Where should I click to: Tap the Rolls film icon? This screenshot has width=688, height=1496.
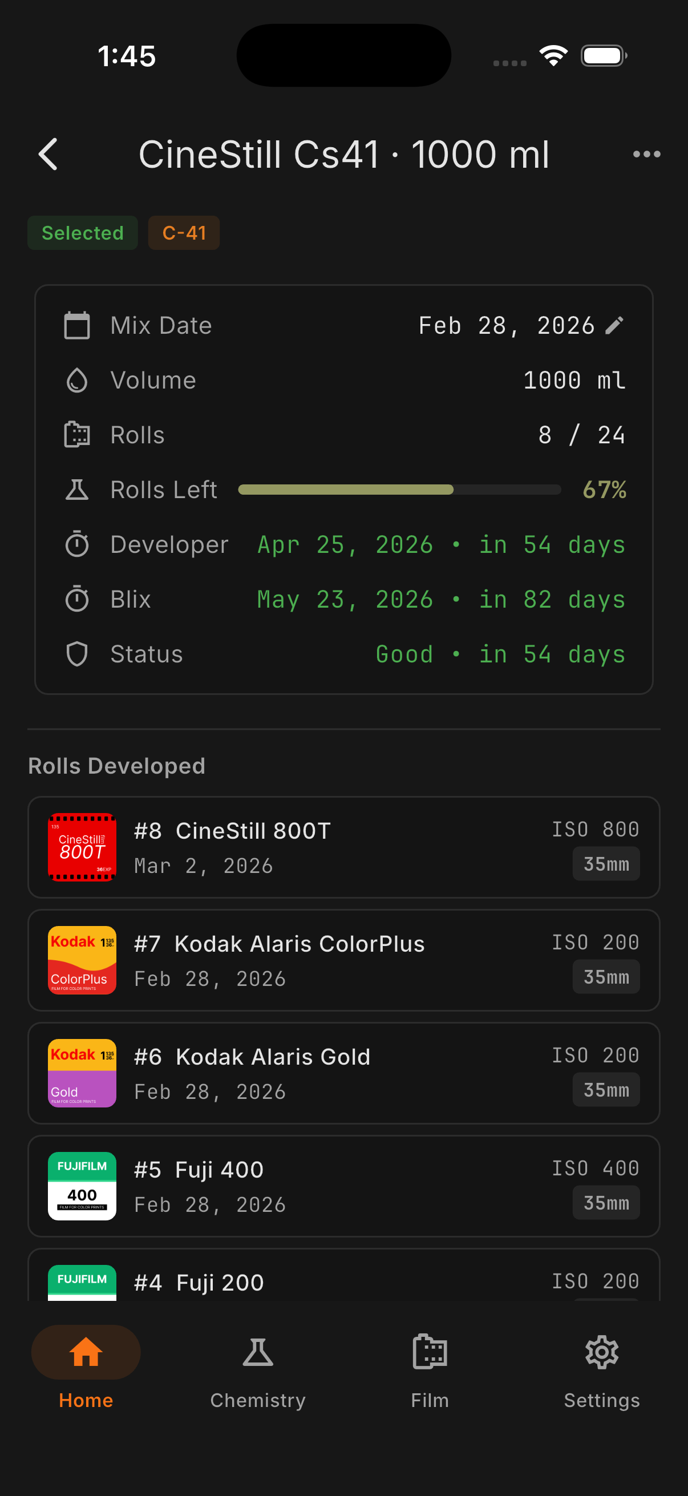[x=76, y=435]
